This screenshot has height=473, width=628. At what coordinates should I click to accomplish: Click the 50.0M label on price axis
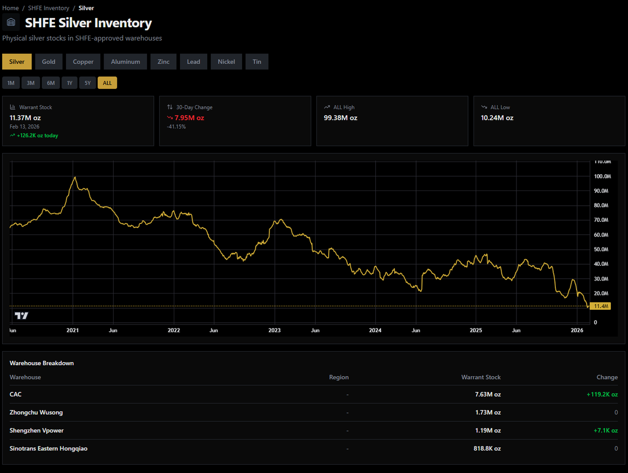pos(602,250)
